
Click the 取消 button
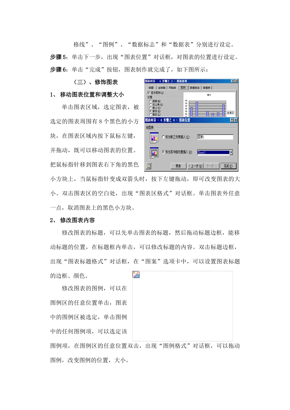(x=178, y=166)
